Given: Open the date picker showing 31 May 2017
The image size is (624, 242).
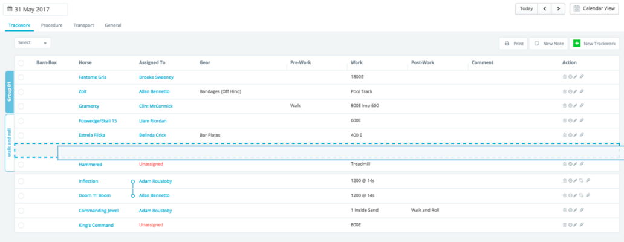Looking at the screenshot, I should tap(36, 9).
